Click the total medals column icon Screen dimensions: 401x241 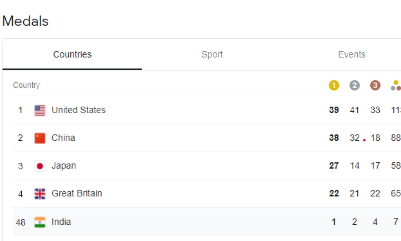(x=396, y=85)
